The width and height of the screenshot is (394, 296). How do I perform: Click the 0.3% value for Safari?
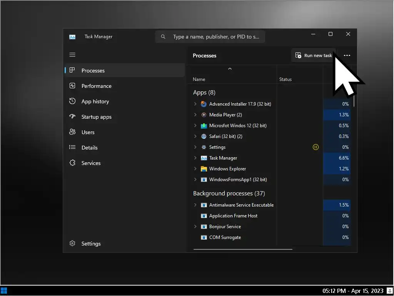click(x=344, y=136)
